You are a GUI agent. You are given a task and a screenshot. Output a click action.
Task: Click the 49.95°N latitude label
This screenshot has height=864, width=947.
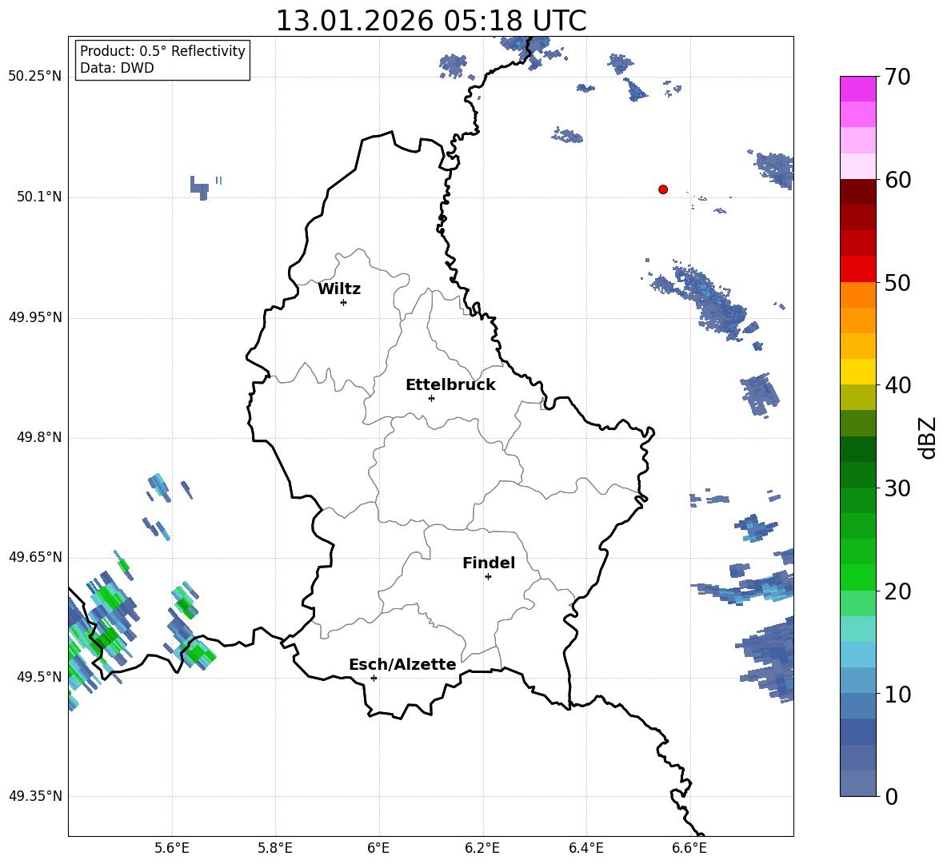click(35, 317)
